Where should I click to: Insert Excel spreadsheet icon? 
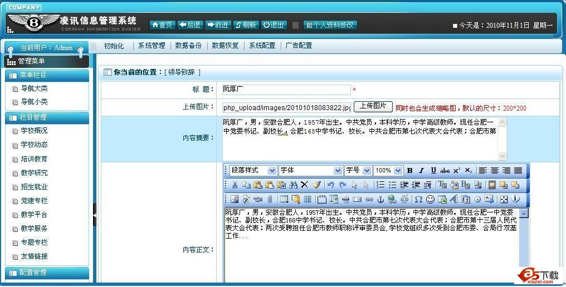442,199
